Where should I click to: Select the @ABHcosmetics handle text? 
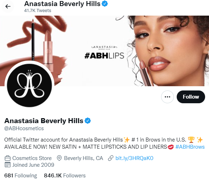(24, 128)
